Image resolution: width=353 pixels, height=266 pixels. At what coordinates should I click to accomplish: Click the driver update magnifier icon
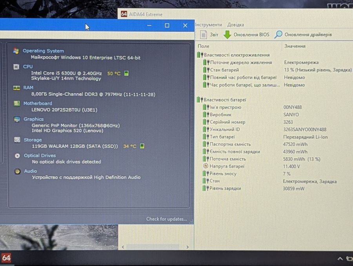coord(278,35)
